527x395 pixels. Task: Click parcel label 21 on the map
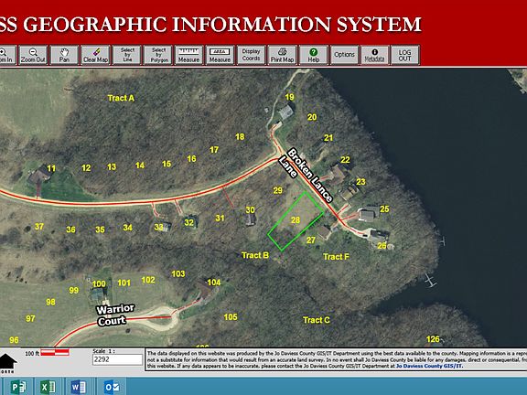click(328, 138)
